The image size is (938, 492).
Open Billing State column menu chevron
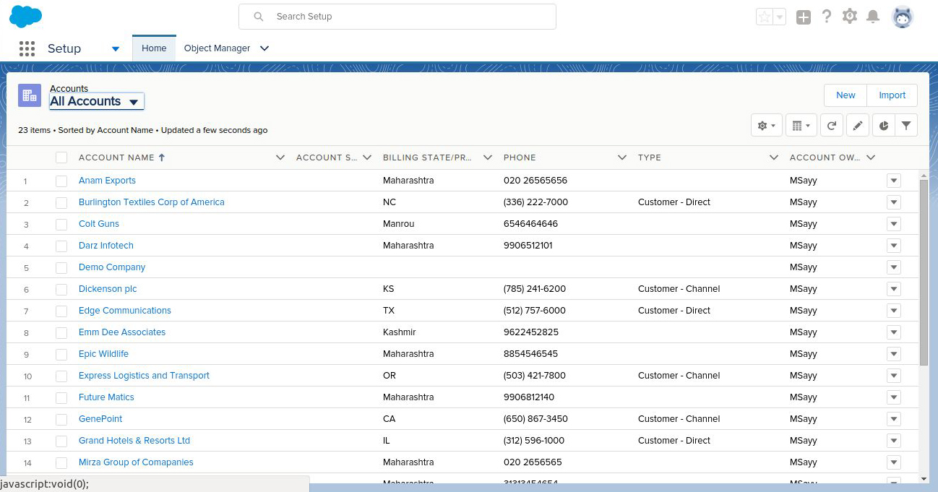488,157
